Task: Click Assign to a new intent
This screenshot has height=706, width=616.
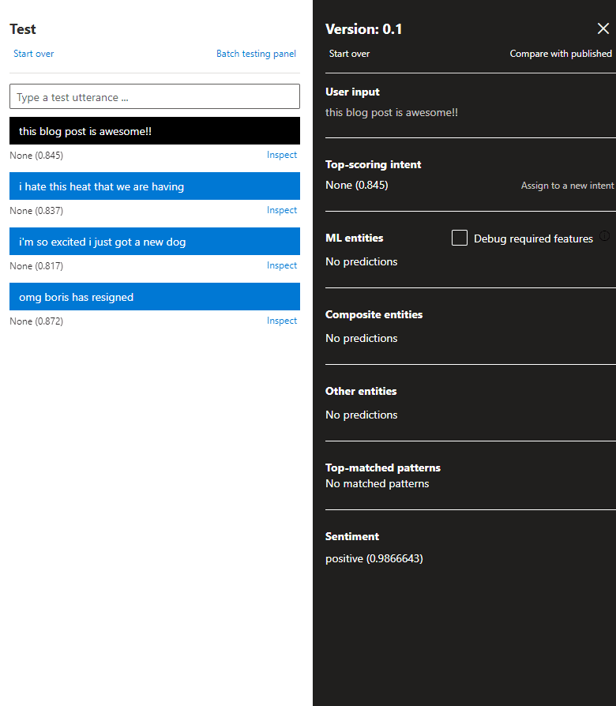Action: tap(567, 186)
